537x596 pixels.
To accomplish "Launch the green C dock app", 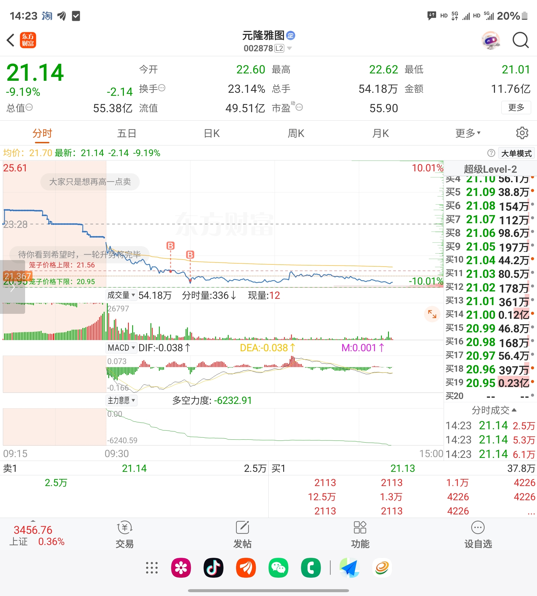I will [x=311, y=568].
